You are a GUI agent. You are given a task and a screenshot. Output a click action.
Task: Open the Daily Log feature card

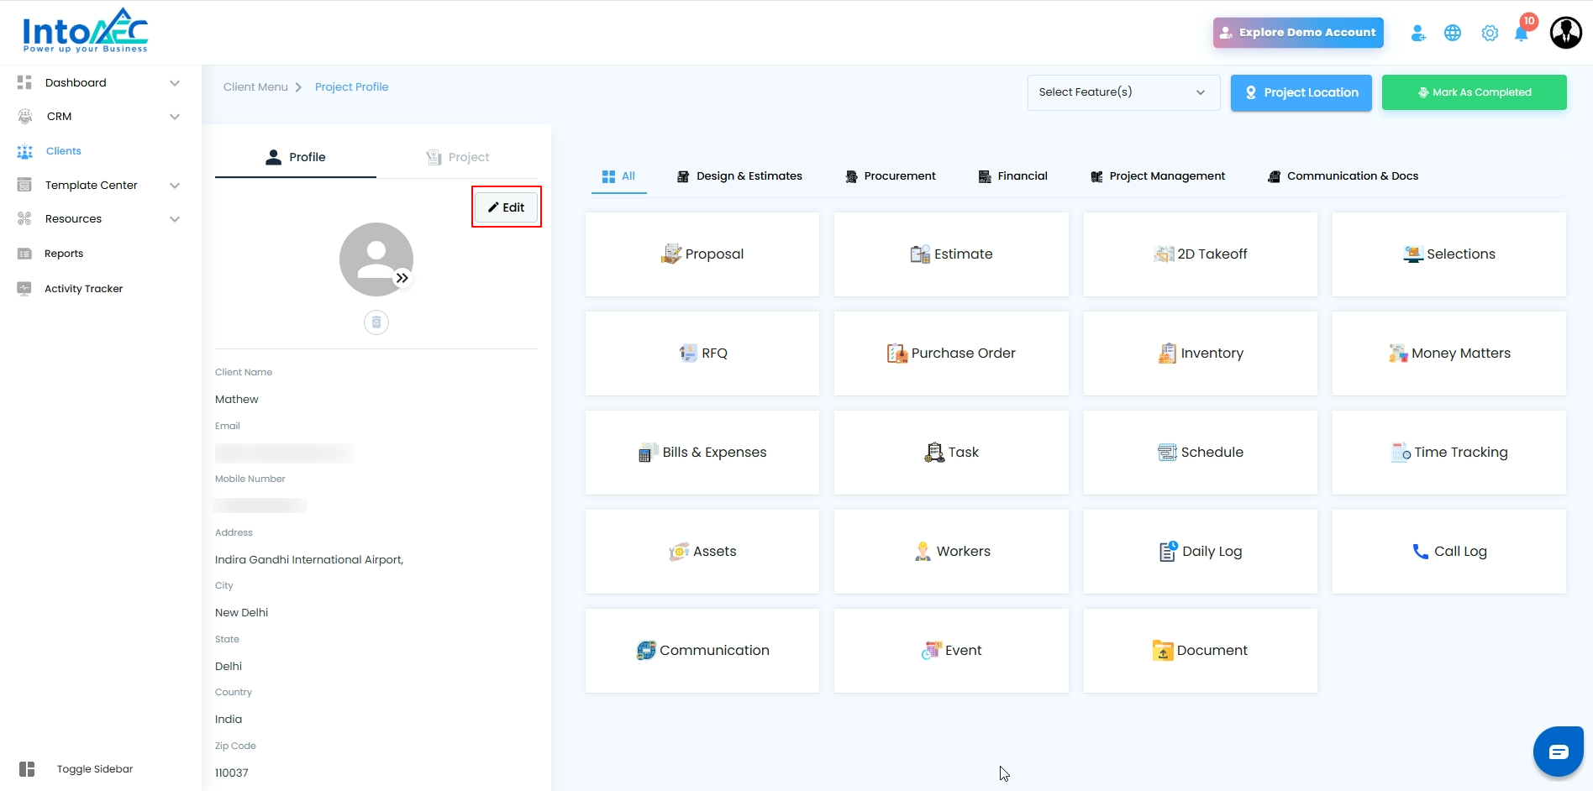[1200, 552]
